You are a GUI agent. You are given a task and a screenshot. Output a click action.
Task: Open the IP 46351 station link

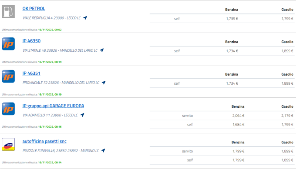31,73
